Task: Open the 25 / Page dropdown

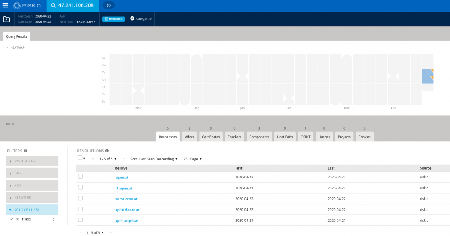Action: [x=192, y=159]
